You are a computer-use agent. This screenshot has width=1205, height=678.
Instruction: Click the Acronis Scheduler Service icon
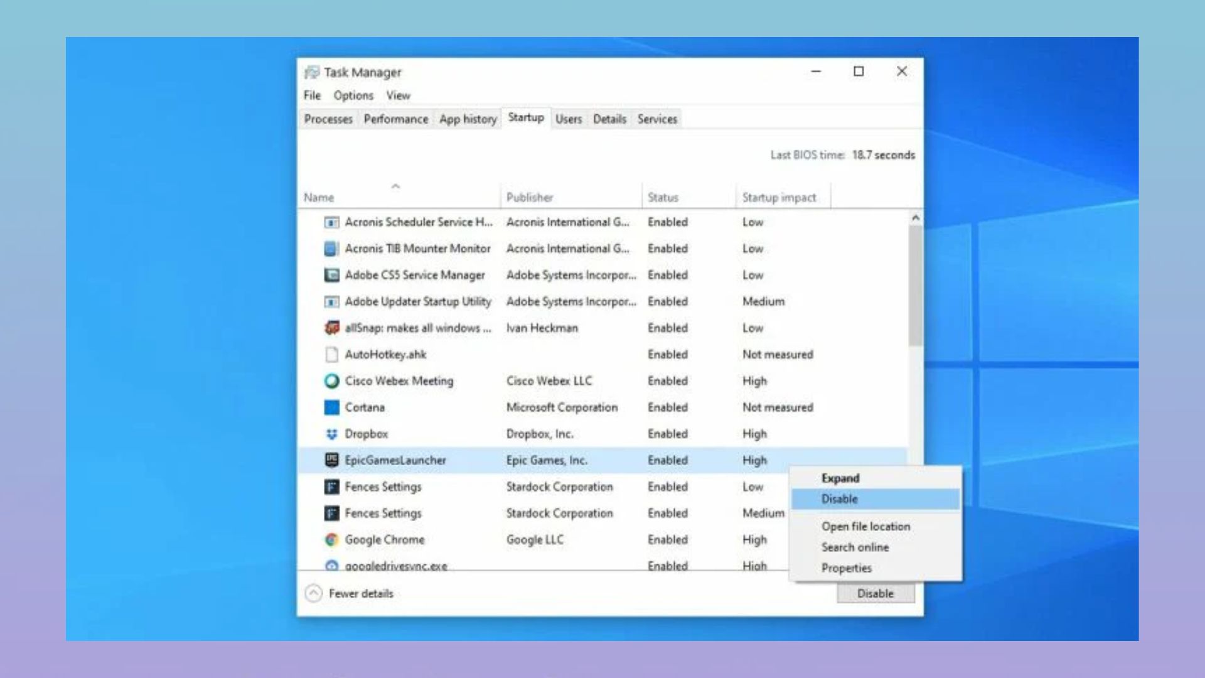(331, 222)
